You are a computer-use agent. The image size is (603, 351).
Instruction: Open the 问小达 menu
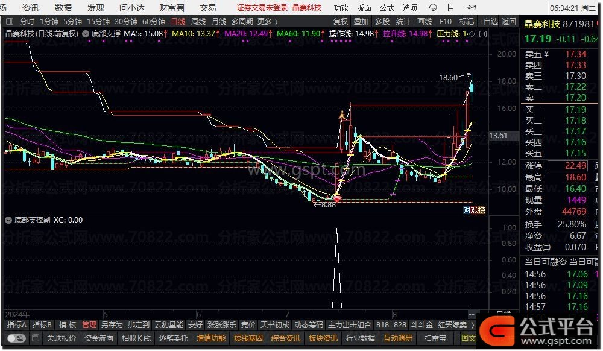click(x=132, y=8)
